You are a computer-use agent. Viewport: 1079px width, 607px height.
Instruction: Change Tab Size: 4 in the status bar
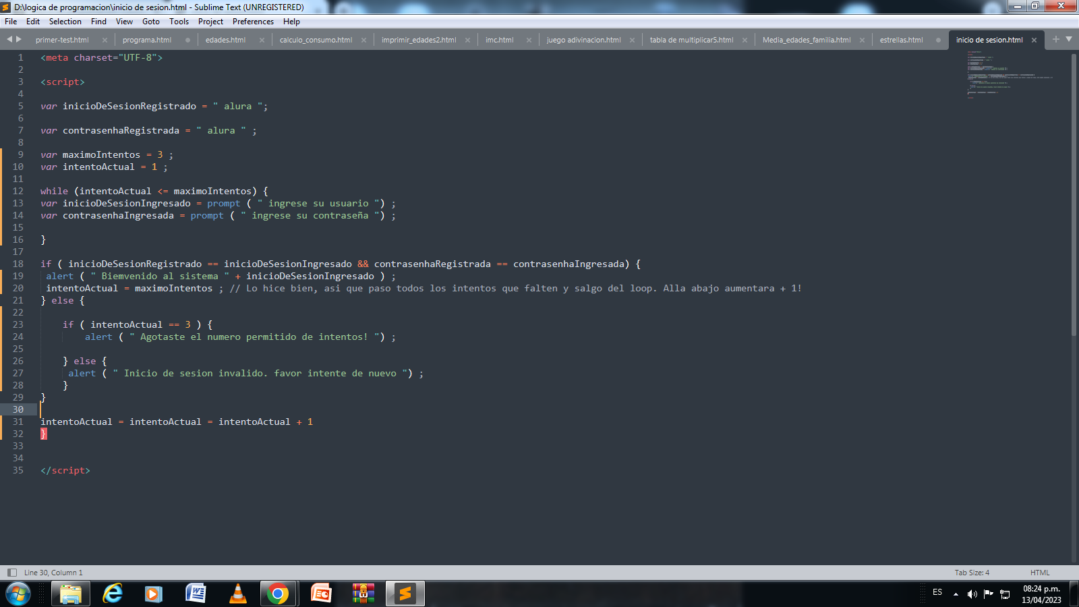point(972,573)
